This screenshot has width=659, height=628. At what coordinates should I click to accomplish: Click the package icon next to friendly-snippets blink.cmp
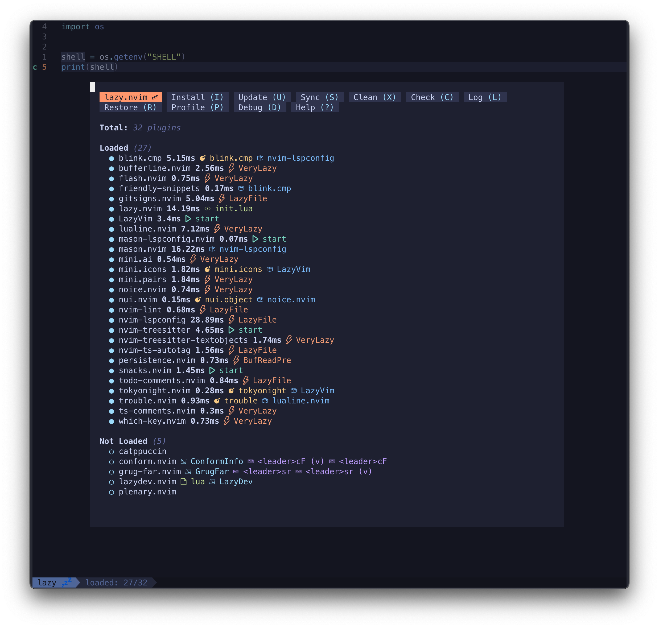[x=241, y=188]
